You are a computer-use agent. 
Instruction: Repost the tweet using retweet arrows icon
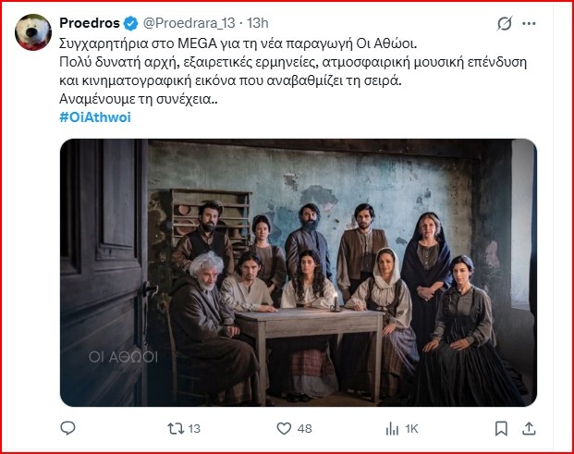176,428
